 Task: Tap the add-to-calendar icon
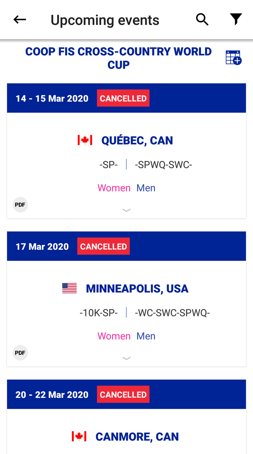[233, 58]
